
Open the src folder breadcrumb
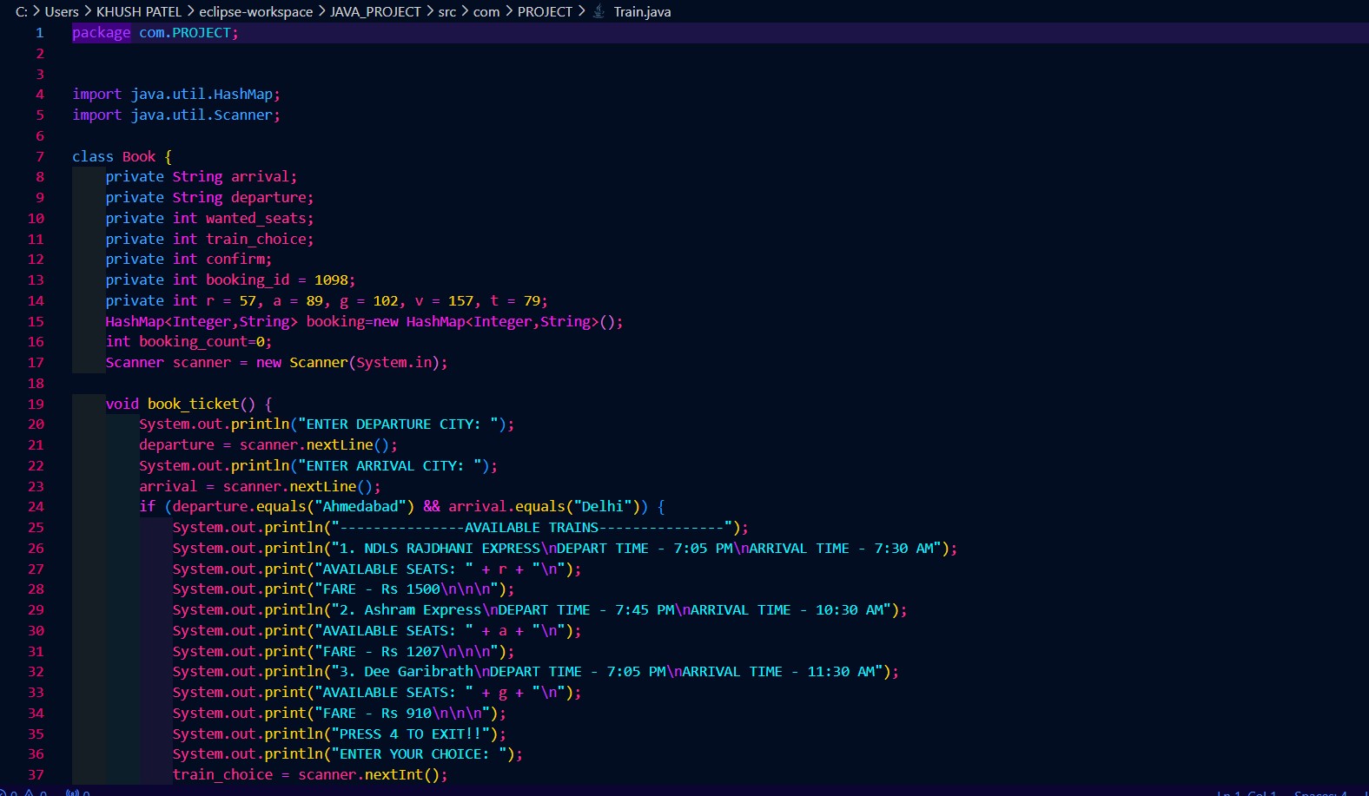pyautogui.click(x=446, y=11)
